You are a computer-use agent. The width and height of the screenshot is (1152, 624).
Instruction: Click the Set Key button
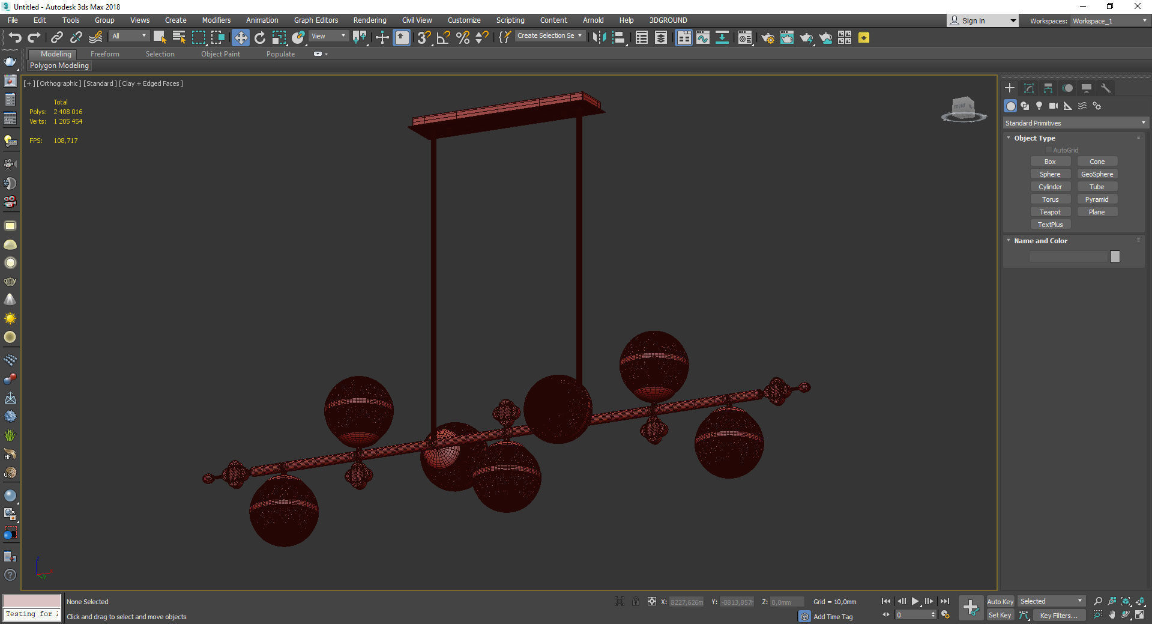click(x=1000, y=615)
